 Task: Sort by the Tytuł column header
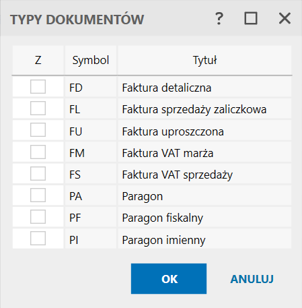coord(204,60)
